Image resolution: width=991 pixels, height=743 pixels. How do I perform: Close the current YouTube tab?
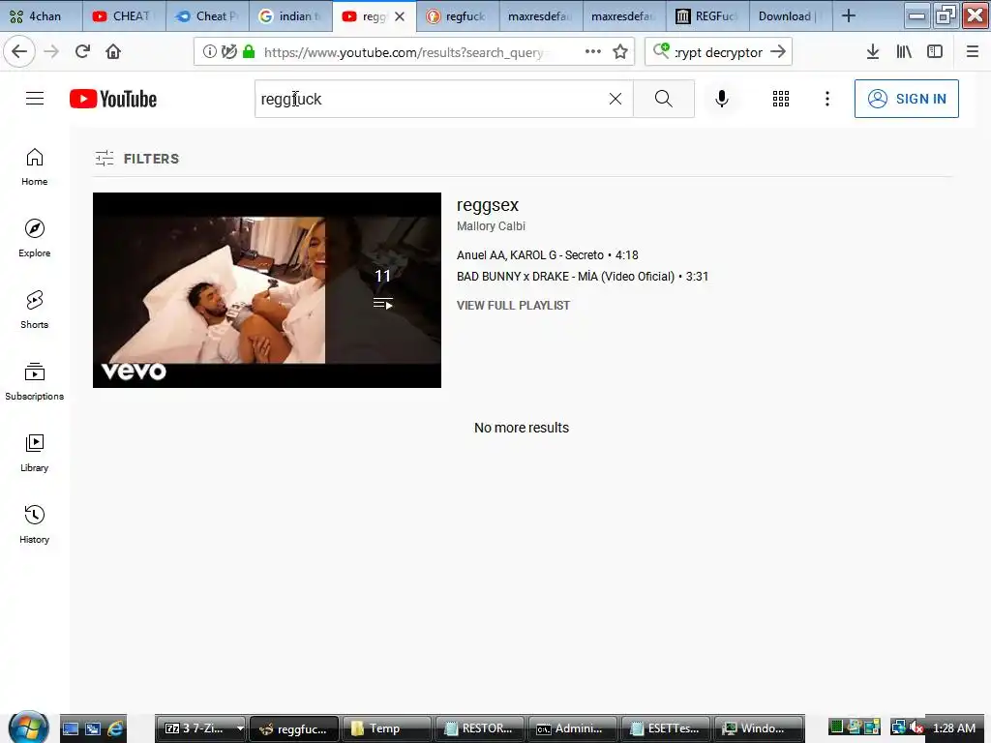coord(400,16)
